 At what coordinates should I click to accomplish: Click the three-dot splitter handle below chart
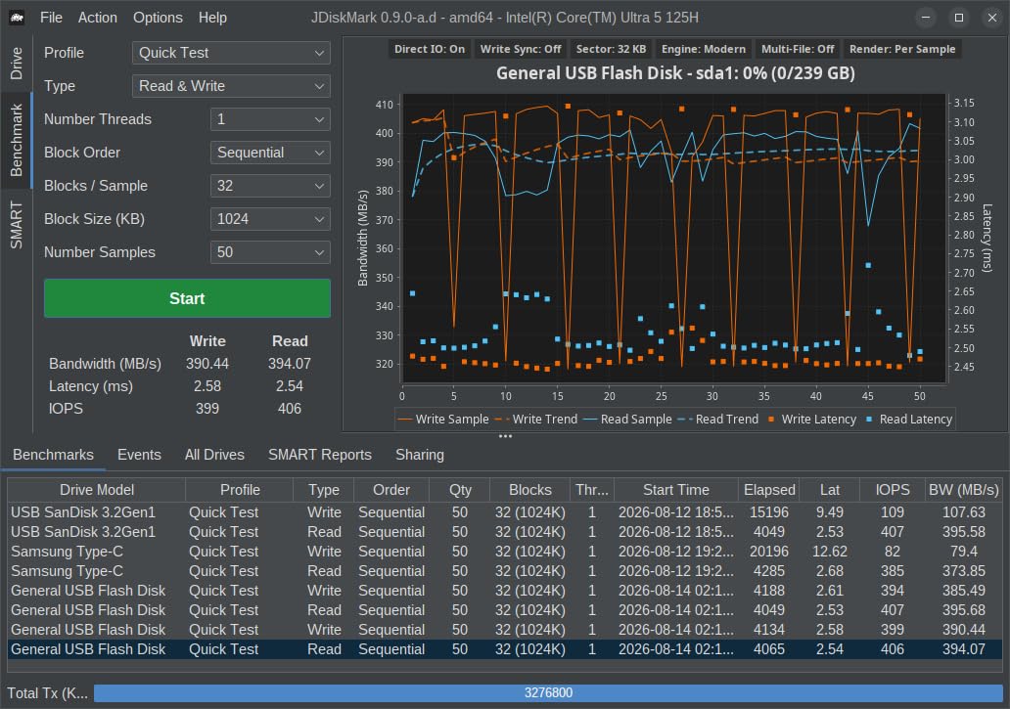(505, 436)
